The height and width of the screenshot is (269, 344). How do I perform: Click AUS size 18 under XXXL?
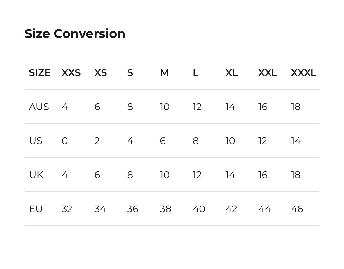(x=296, y=107)
